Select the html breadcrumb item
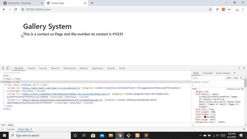 [3, 125]
